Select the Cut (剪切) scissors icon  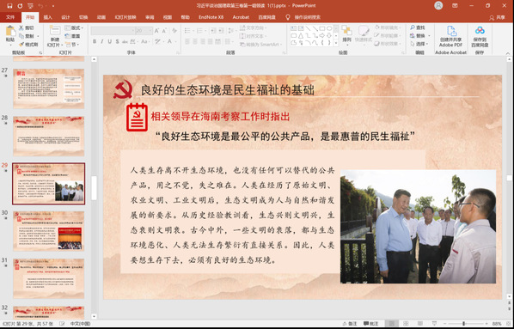click(21, 27)
